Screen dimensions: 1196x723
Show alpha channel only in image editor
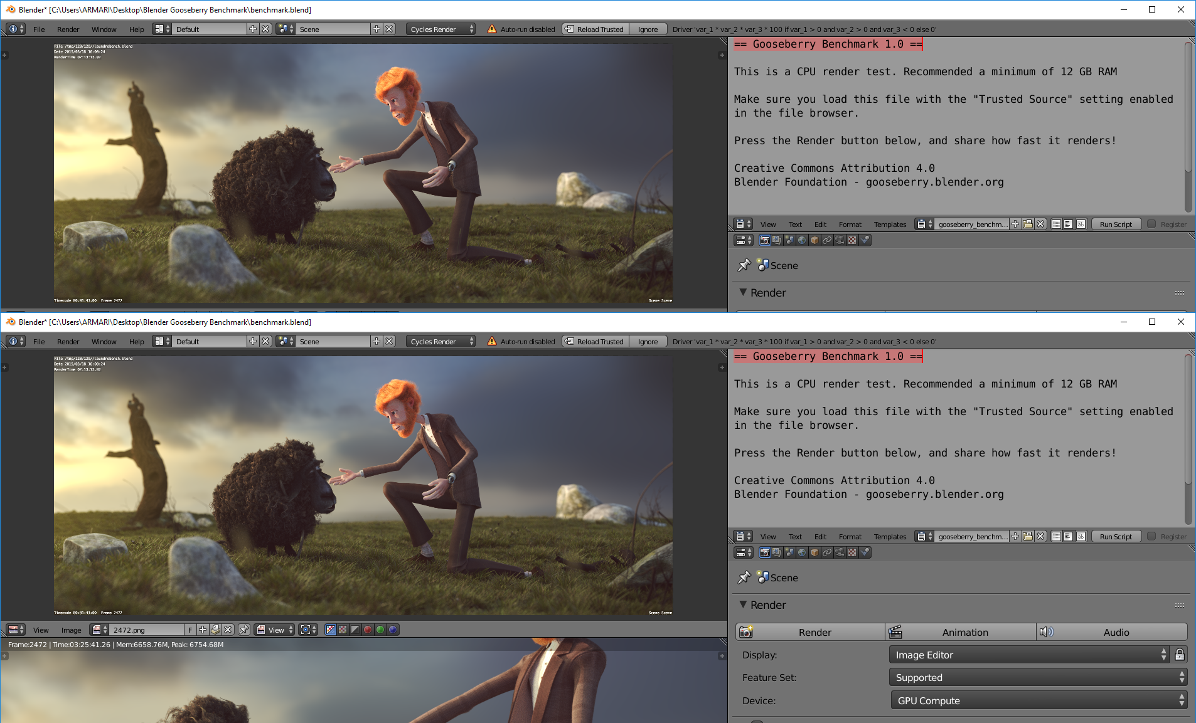(355, 630)
